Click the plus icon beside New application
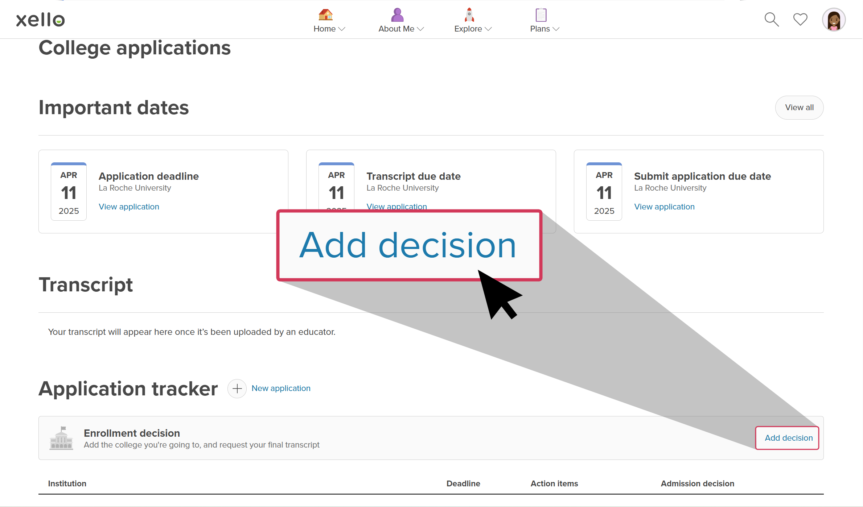This screenshot has height=507, width=863. (237, 388)
